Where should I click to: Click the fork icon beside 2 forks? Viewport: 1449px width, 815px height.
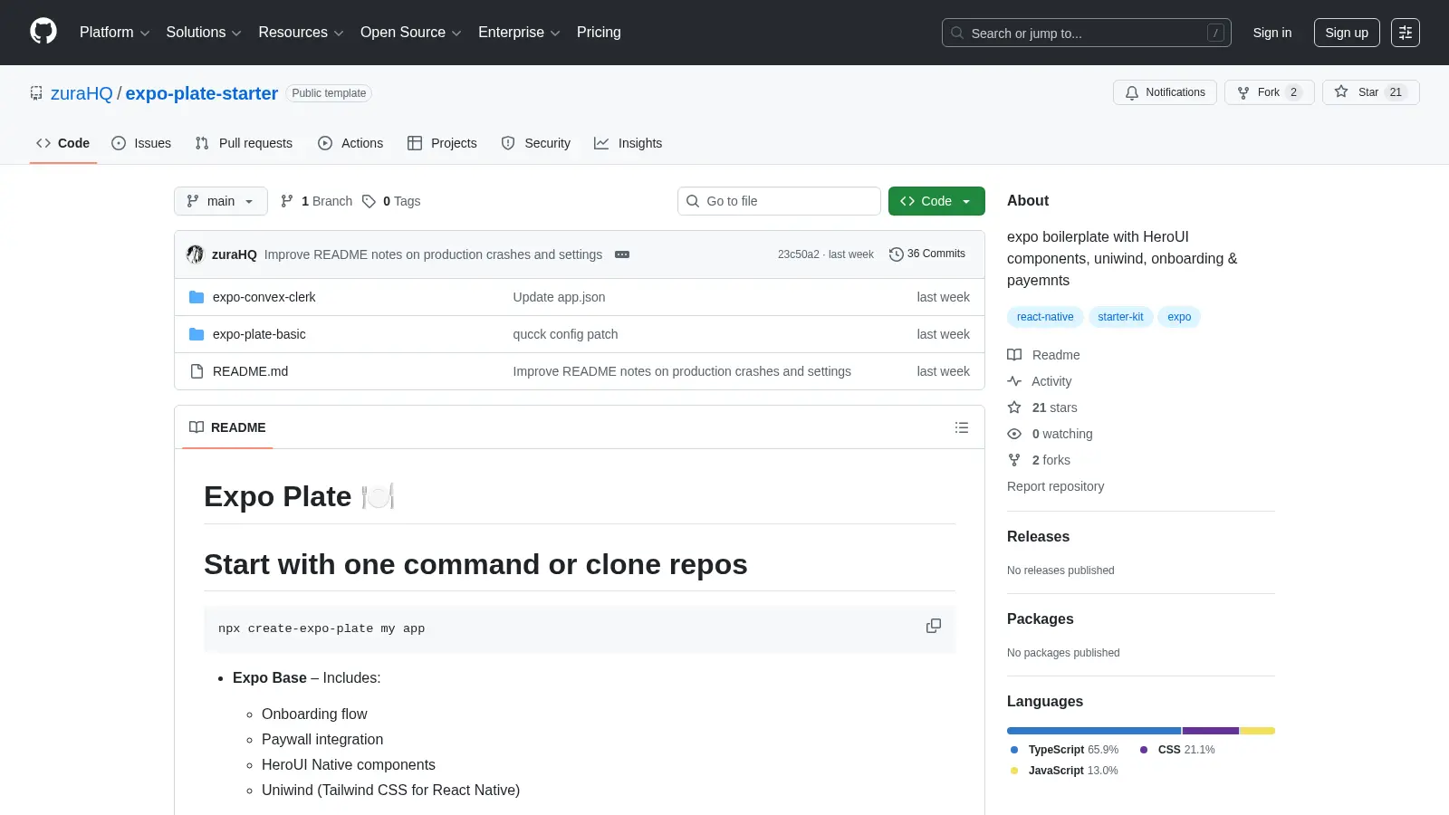(1014, 460)
